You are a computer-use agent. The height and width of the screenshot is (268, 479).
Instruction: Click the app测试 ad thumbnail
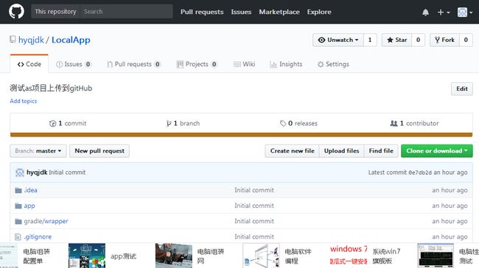[x=87, y=256]
